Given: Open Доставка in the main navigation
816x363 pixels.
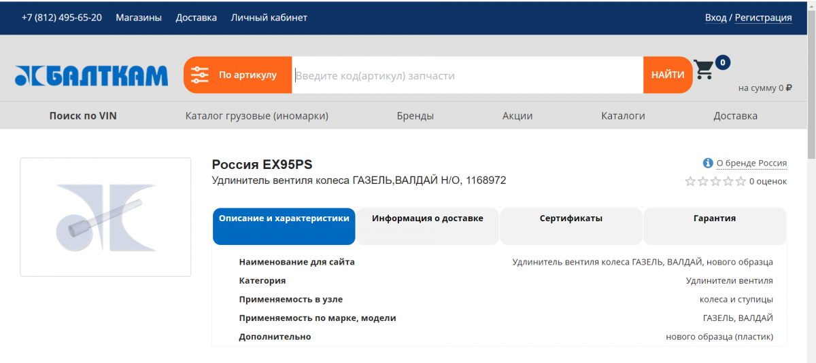Looking at the screenshot, I should (x=735, y=116).
